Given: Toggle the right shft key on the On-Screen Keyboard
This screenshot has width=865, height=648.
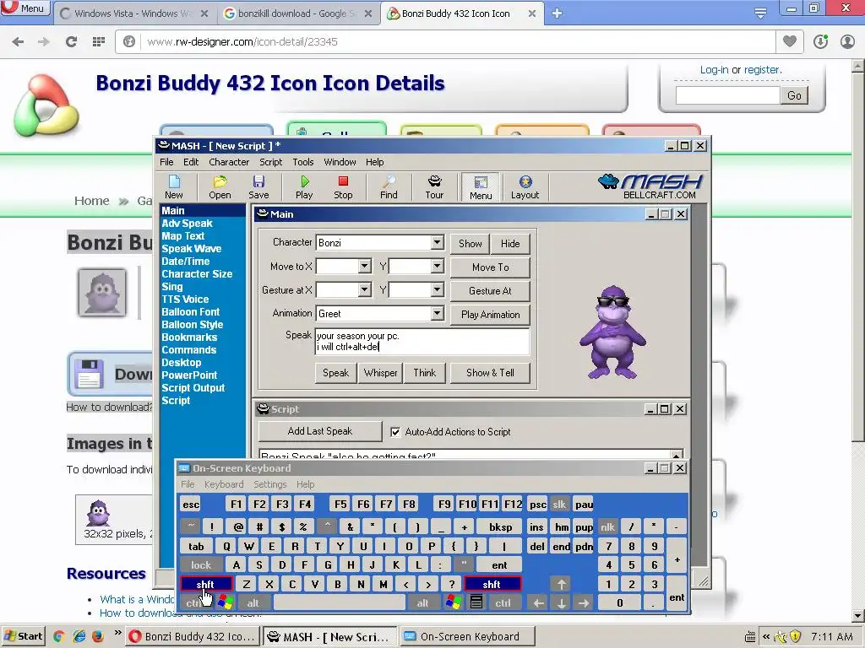Looking at the screenshot, I should 492,584.
